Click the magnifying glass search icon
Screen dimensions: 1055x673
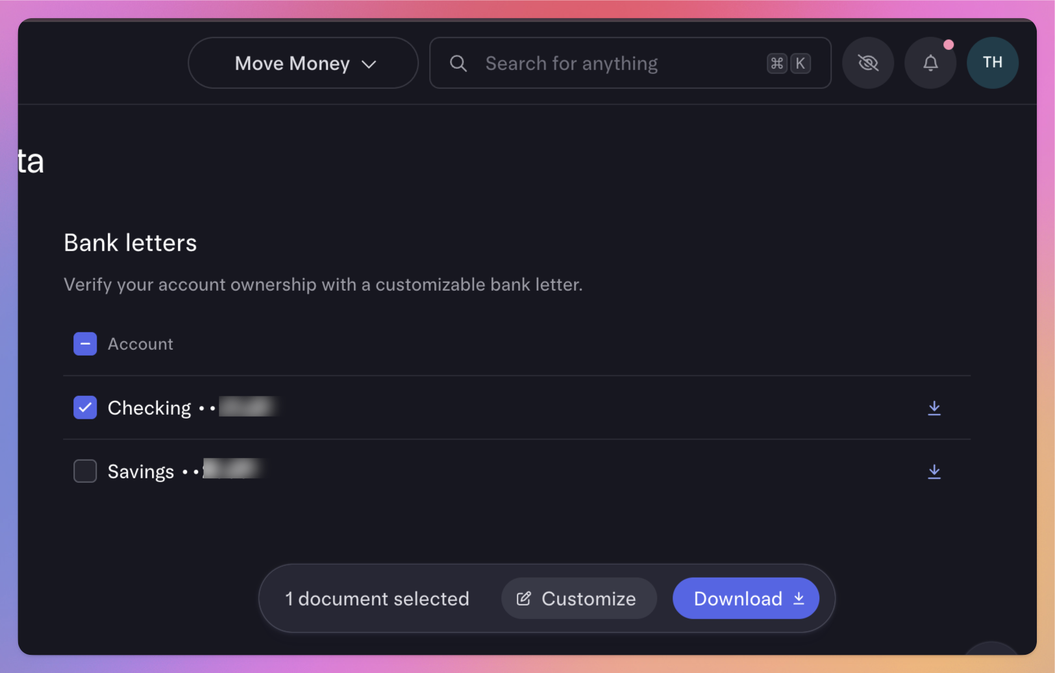[x=458, y=63]
